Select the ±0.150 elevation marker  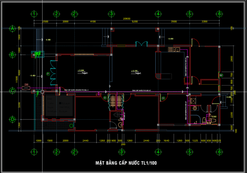click(x=134, y=71)
